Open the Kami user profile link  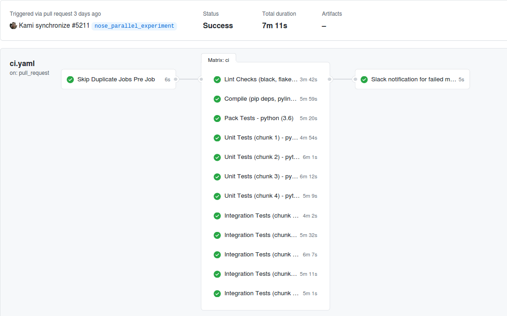click(x=26, y=25)
